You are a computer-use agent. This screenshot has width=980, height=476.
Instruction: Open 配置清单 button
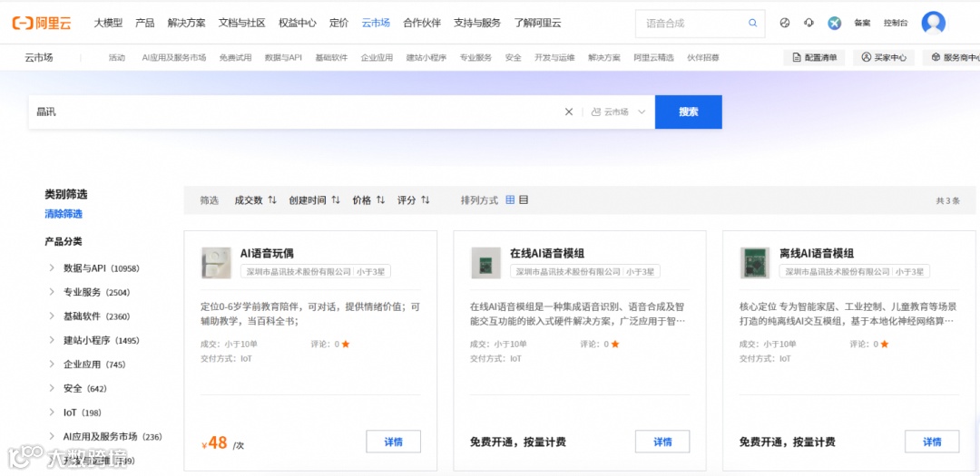814,57
